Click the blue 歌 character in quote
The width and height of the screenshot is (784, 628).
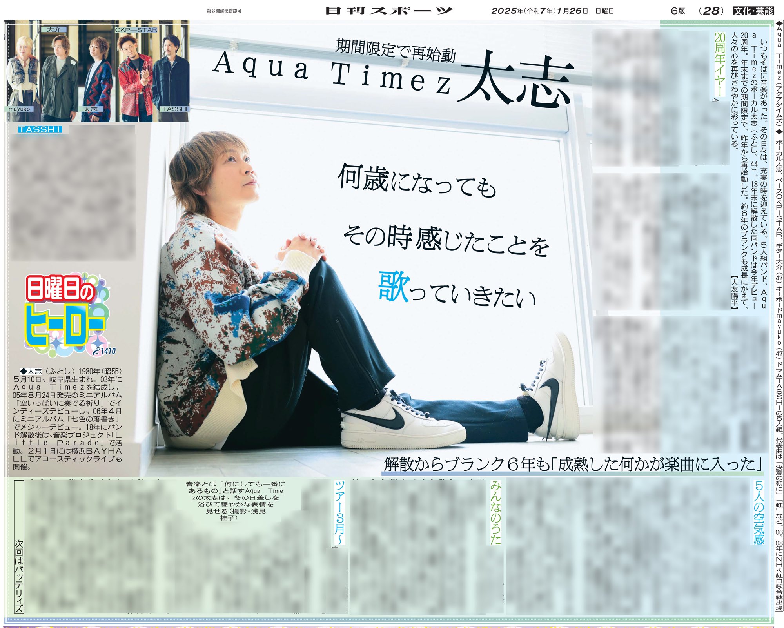click(394, 287)
